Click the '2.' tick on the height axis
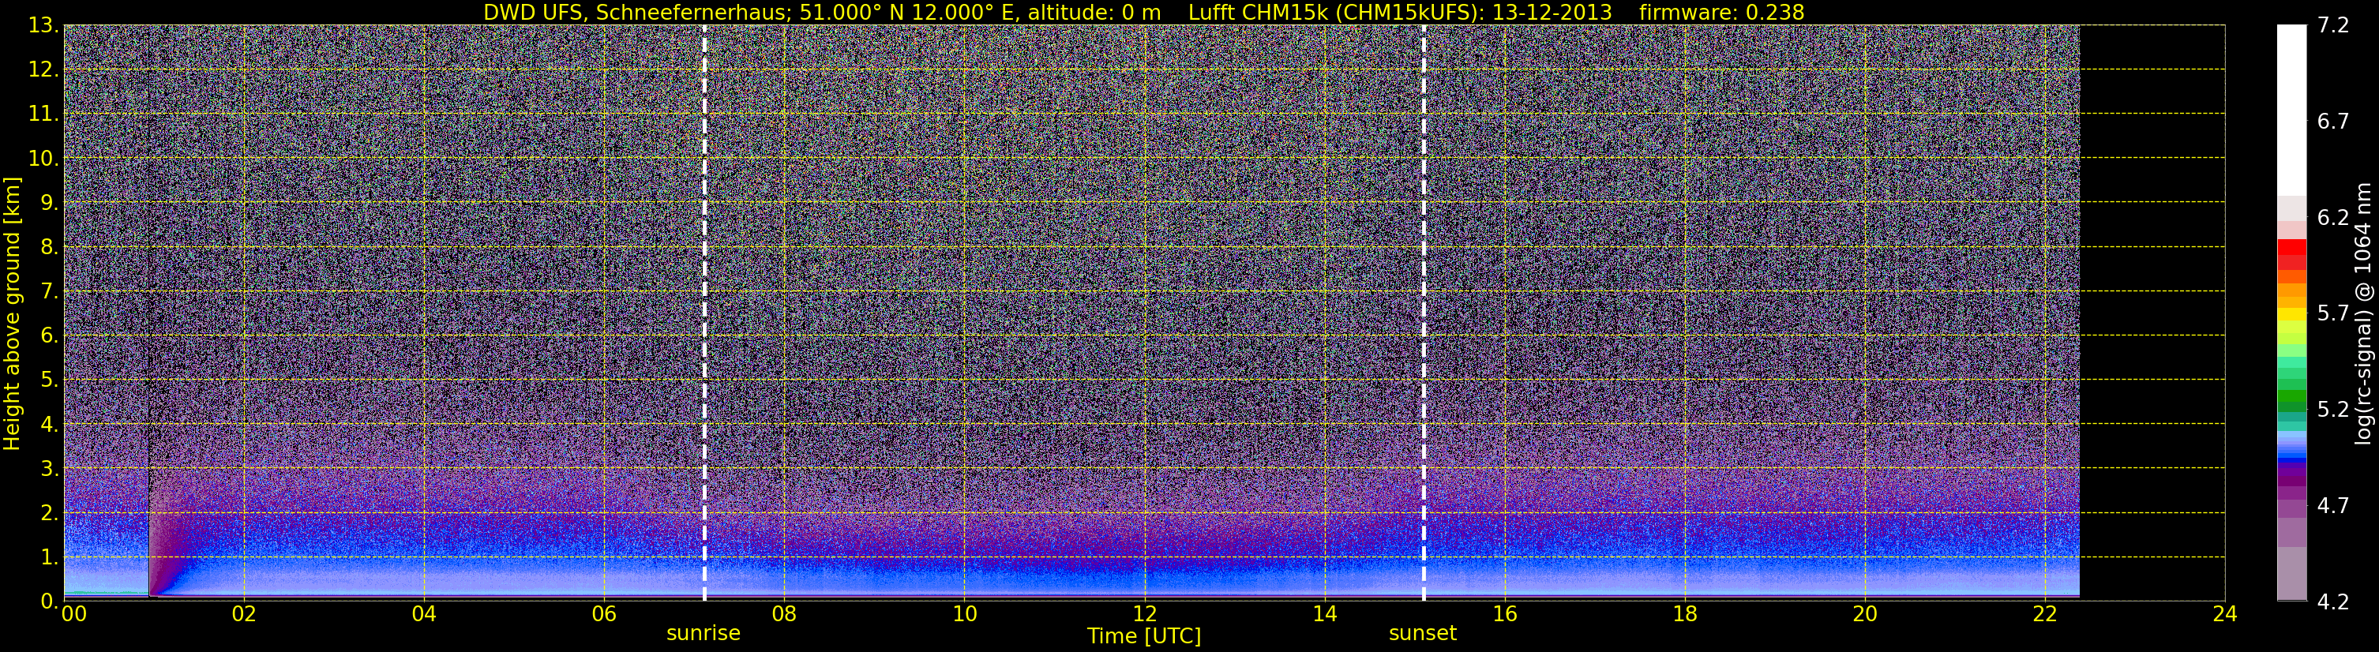This screenshot has height=652, width=2379. (50, 512)
